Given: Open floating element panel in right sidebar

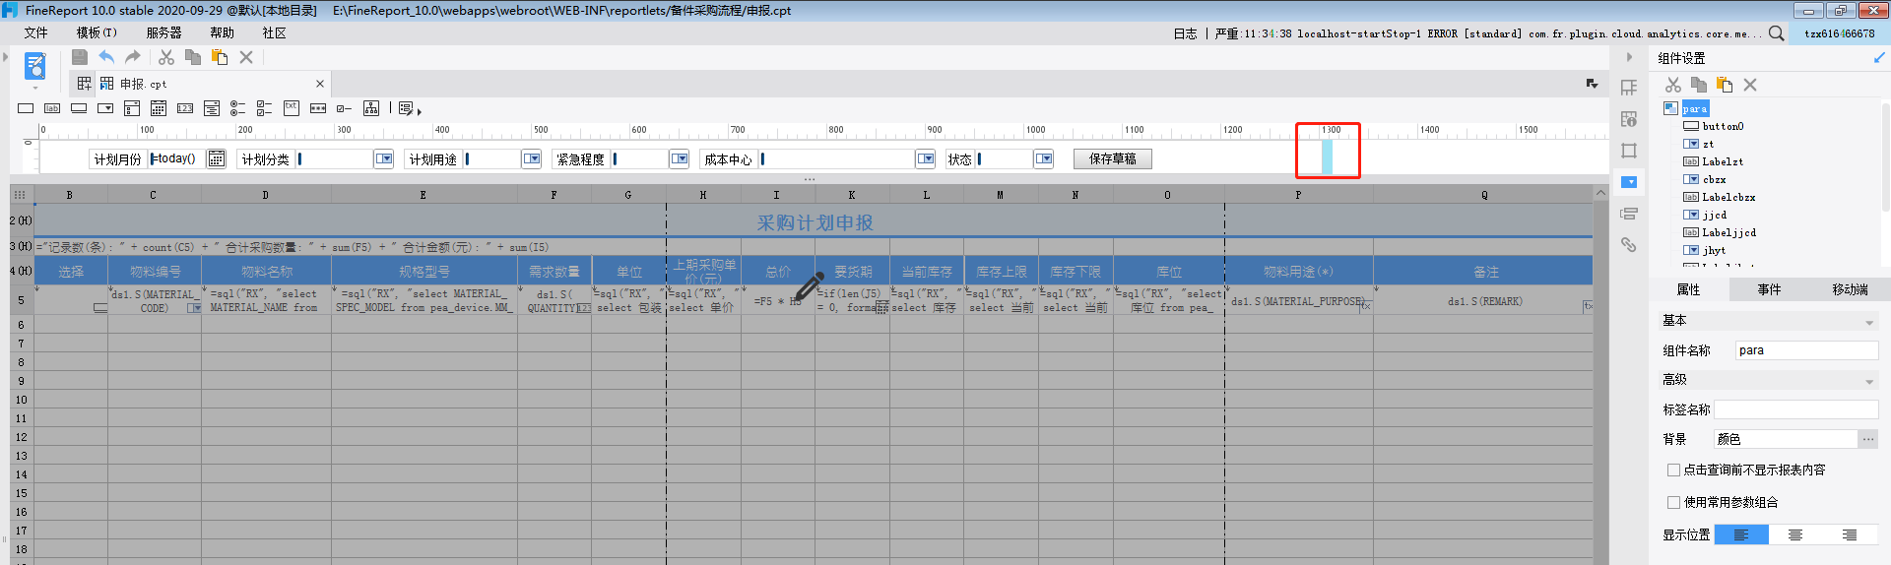Looking at the screenshot, I should [x=1629, y=151].
